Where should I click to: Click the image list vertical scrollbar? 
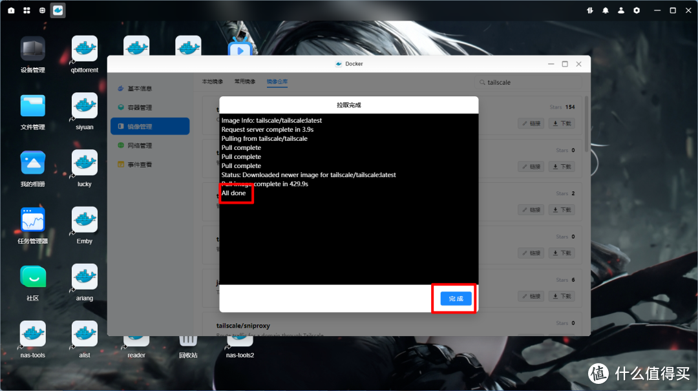(587, 123)
